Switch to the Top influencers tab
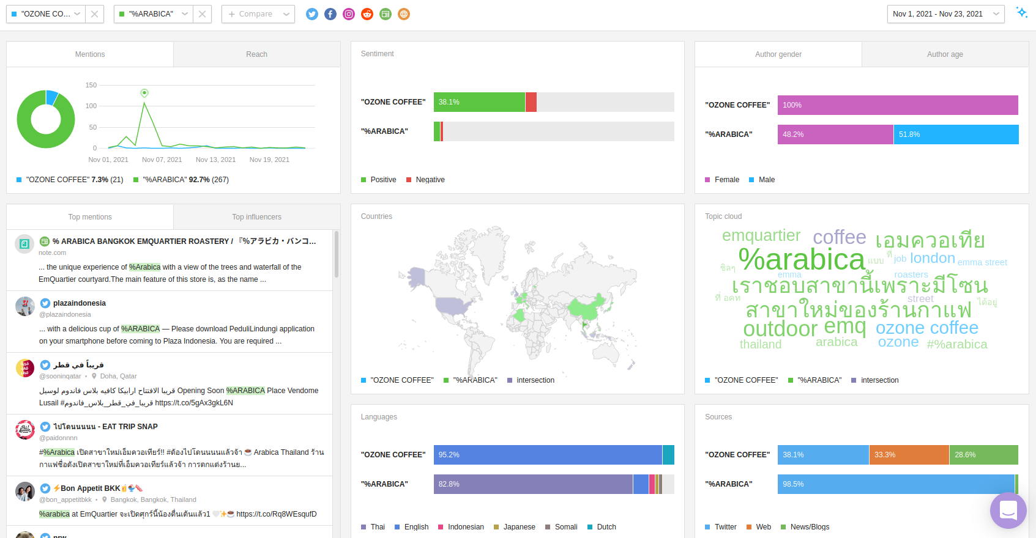1036x538 pixels. [x=257, y=217]
